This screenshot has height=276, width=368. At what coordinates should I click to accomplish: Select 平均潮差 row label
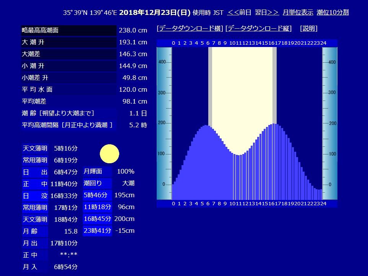[69, 101]
